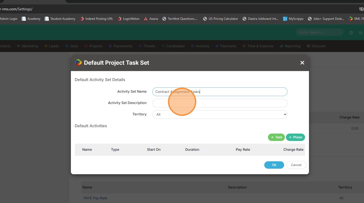Click the browser address bar URL
364x203 pixels.
coord(16,9)
